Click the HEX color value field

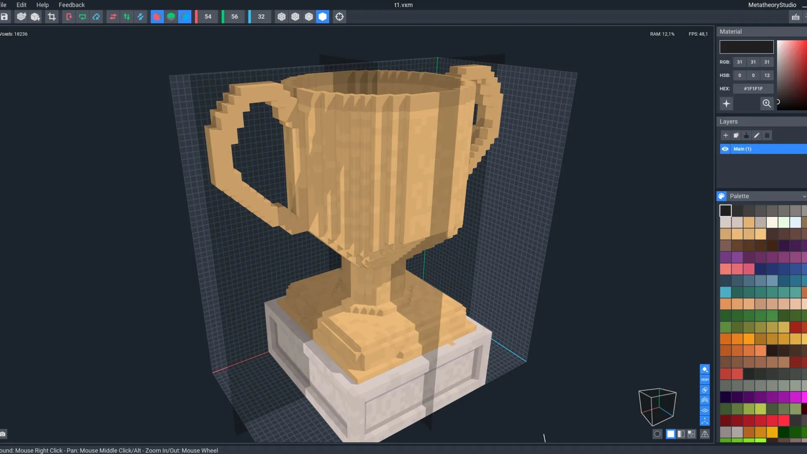pyautogui.click(x=753, y=89)
